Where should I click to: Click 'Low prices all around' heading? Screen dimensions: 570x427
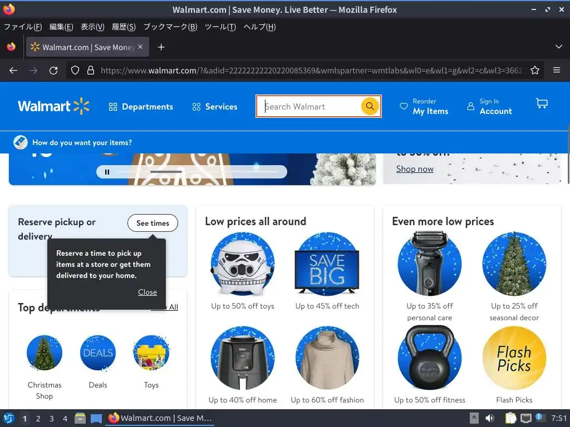255,221
